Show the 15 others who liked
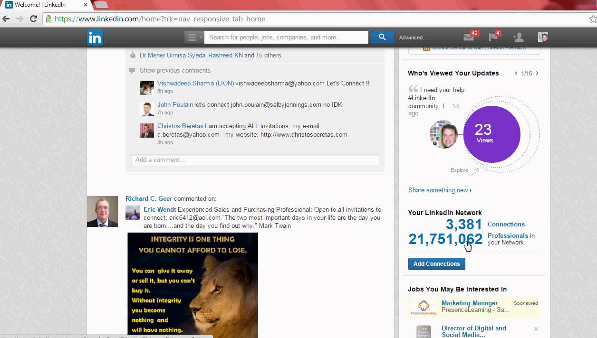Image resolution: width=597 pixels, height=338 pixels. pos(268,55)
